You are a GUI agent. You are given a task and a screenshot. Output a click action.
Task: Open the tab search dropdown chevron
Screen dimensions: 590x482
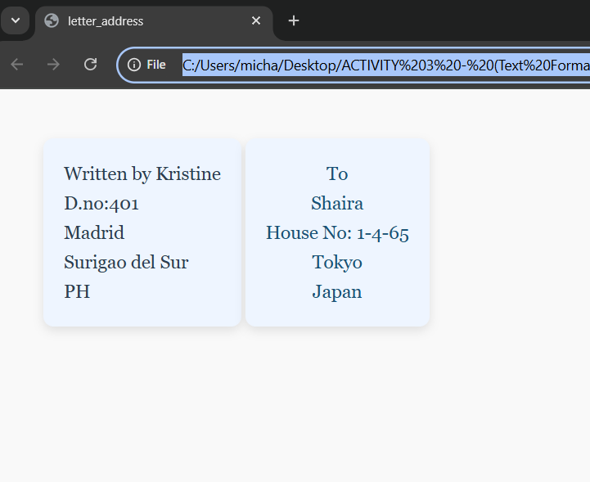15,20
